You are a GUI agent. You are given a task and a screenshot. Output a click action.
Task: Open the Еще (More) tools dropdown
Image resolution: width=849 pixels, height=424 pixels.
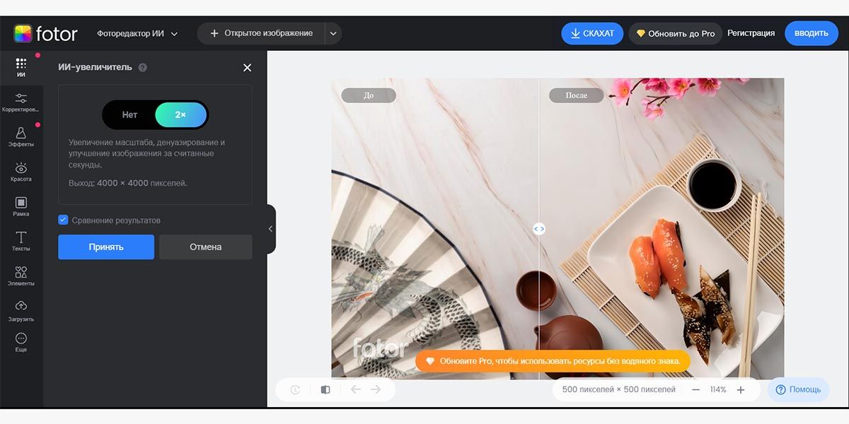(x=21, y=341)
